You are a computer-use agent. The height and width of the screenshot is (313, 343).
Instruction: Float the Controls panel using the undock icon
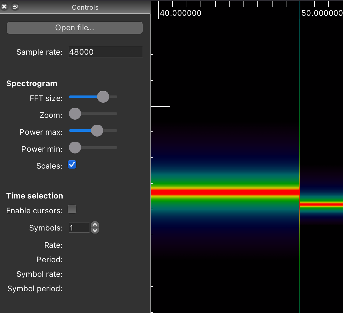[15, 7]
